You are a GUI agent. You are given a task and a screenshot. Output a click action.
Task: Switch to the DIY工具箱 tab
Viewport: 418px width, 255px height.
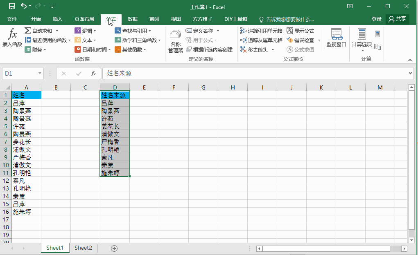point(236,19)
